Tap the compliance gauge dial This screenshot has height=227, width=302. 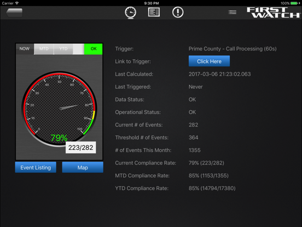pos(59,109)
